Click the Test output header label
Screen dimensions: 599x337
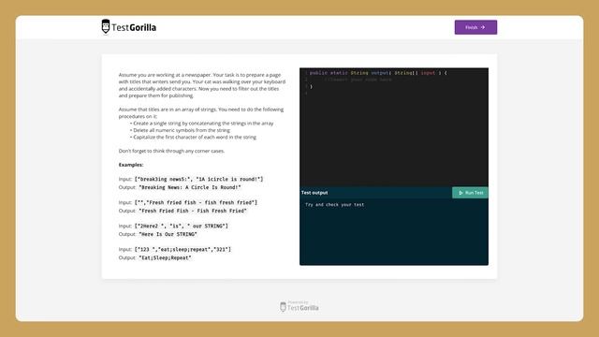314,193
